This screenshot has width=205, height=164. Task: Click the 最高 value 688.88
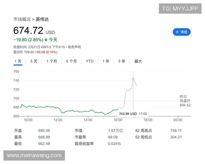pos(44,137)
